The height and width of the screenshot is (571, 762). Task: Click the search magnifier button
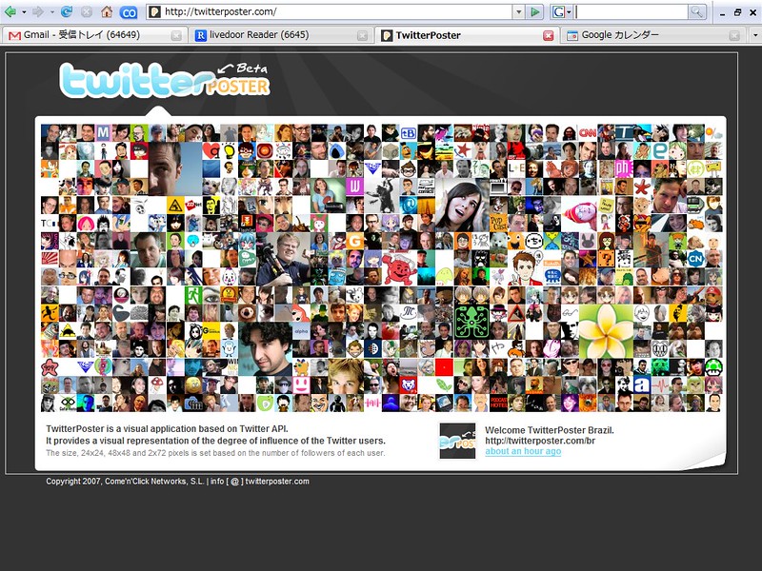coord(697,11)
